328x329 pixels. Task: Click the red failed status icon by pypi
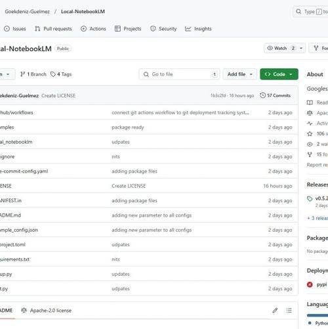(x=310, y=284)
